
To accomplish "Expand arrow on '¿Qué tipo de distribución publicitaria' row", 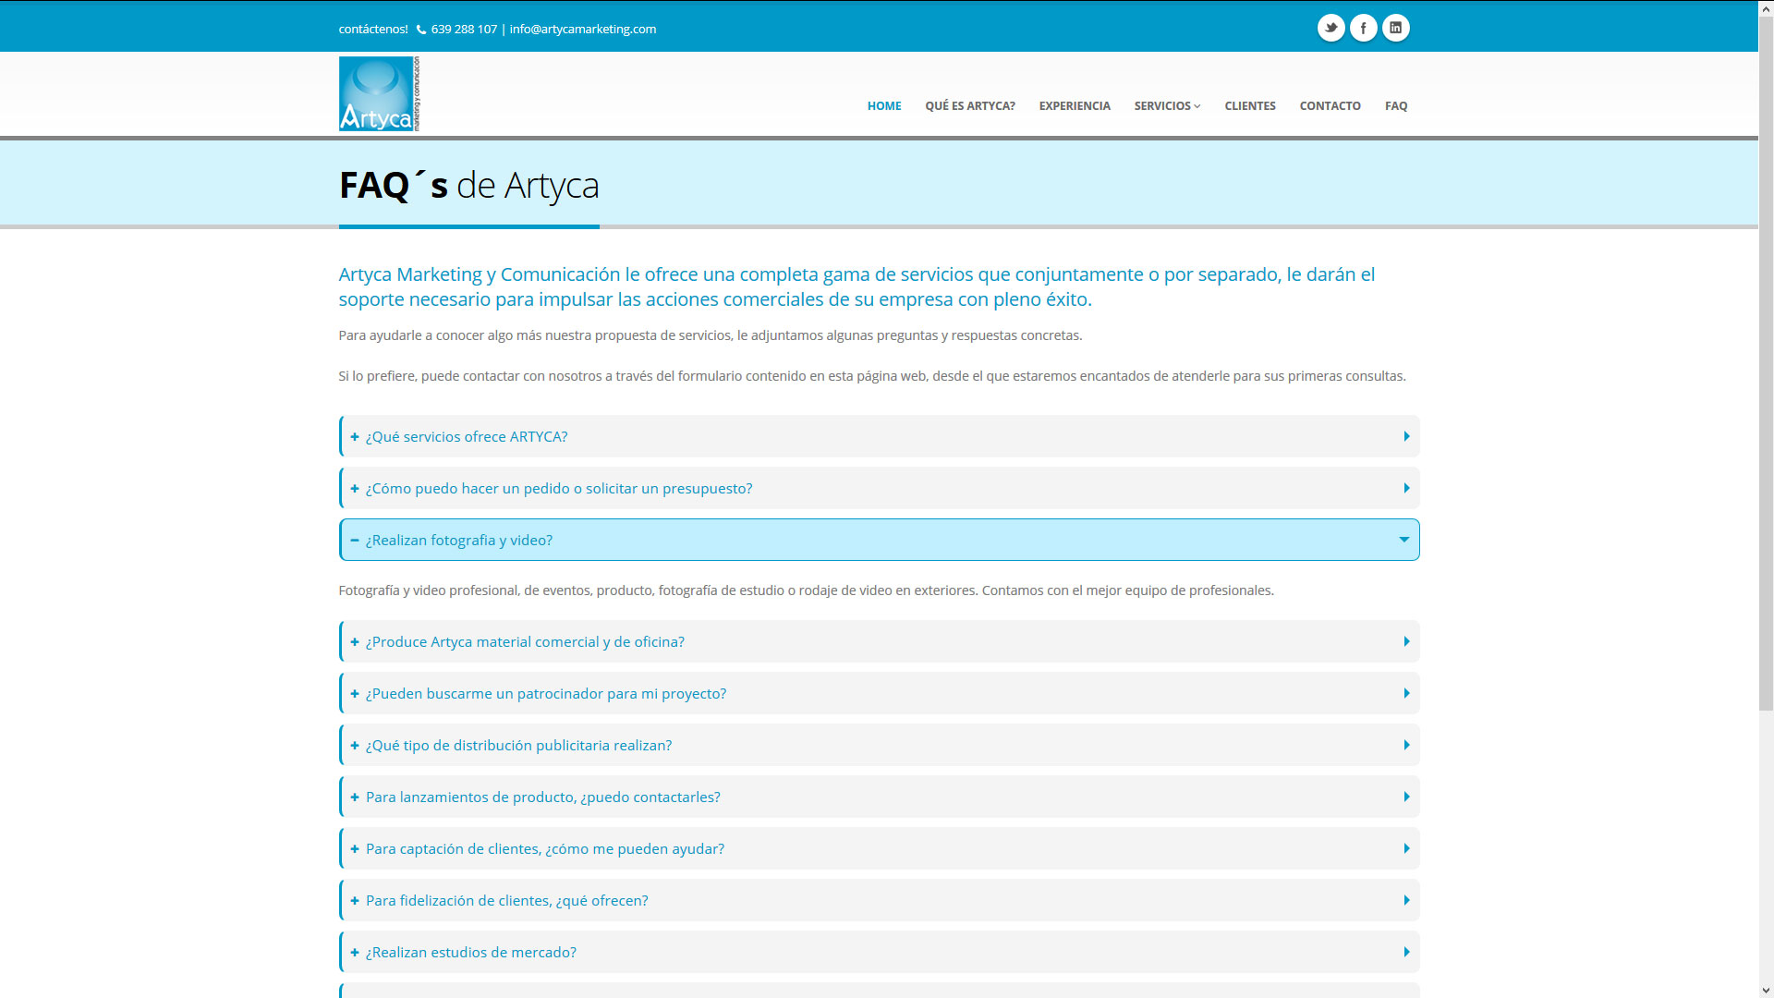I will [x=1406, y=746].
